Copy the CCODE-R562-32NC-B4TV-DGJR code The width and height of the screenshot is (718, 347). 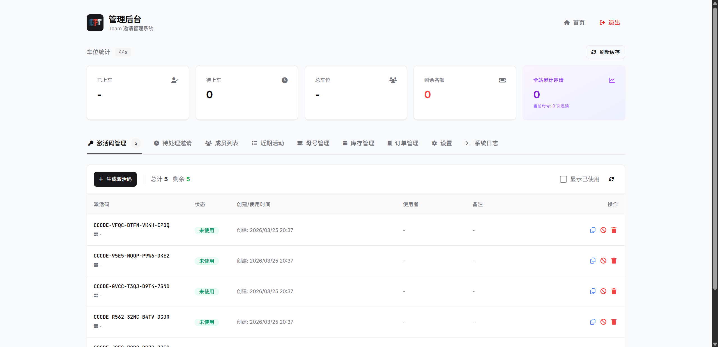593,322
